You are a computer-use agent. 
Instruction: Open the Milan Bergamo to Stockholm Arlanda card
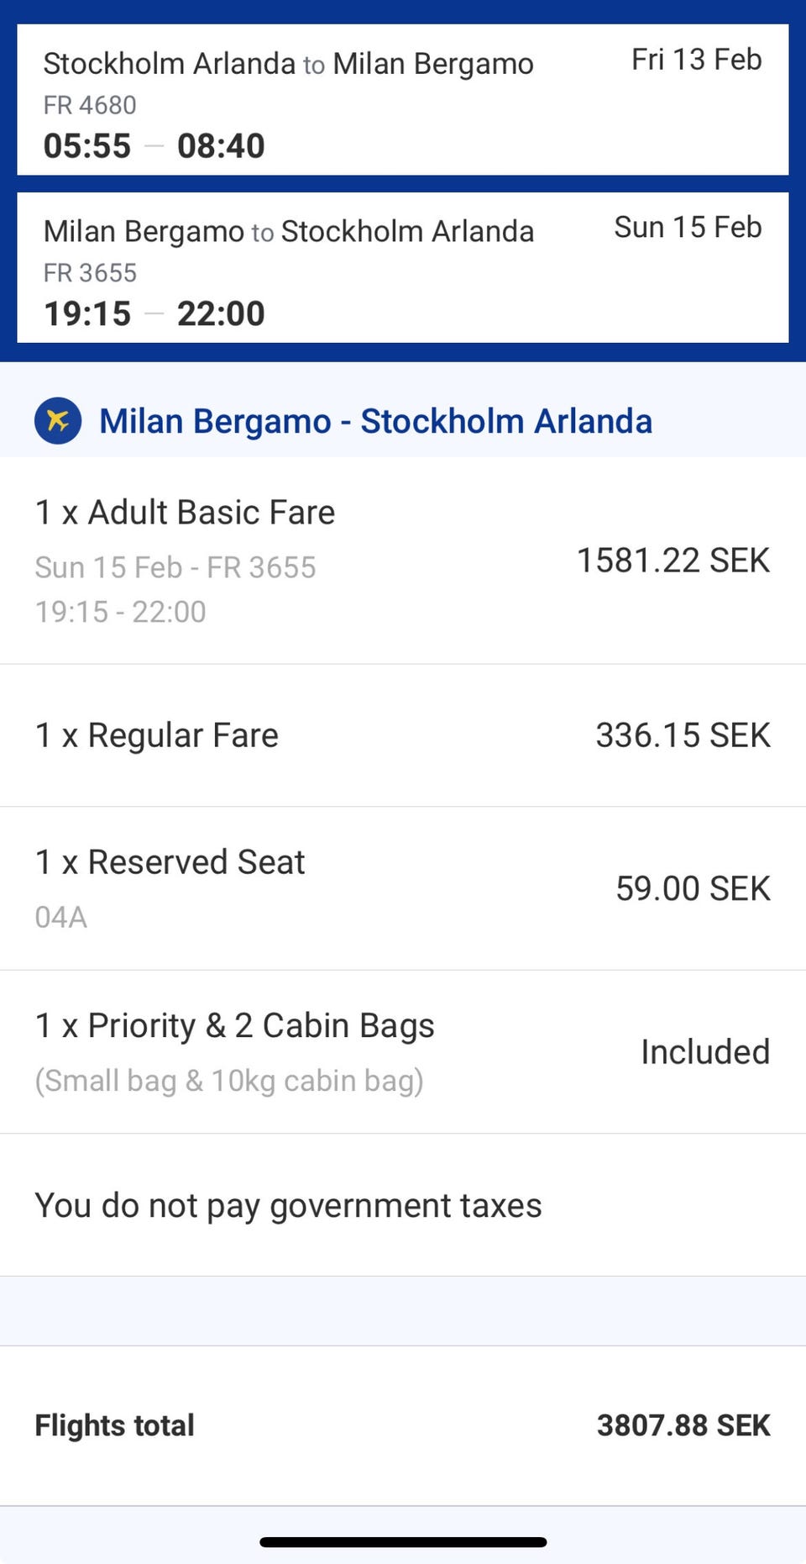403,267
